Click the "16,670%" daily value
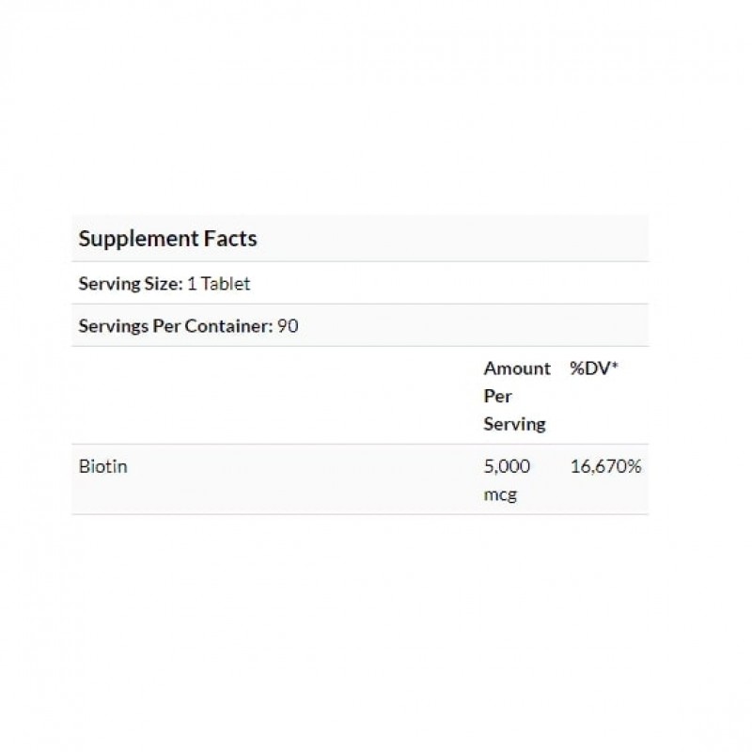752x752 pixels. pyautogui.click(x=606, y=466)
